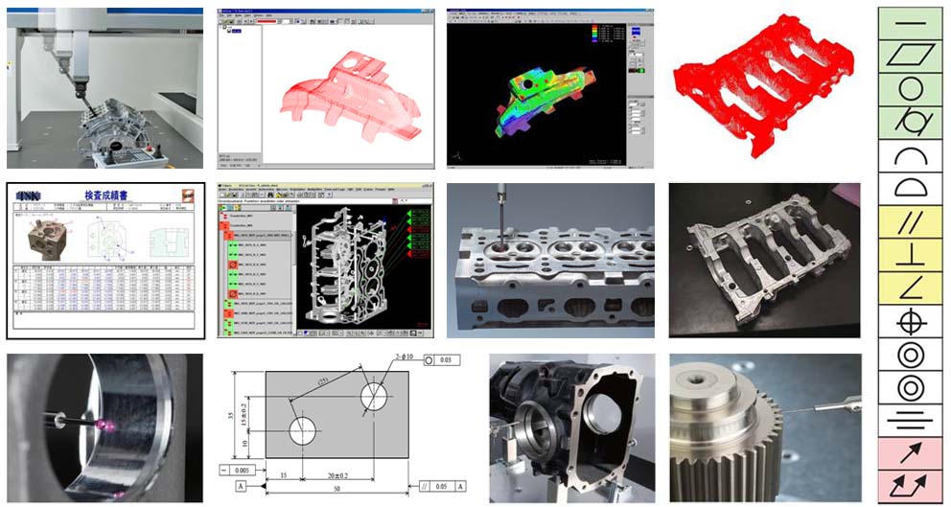Click the profile of a surface half-circle symbol
This screenshot has width=951, height=507.
pos(910,187)
